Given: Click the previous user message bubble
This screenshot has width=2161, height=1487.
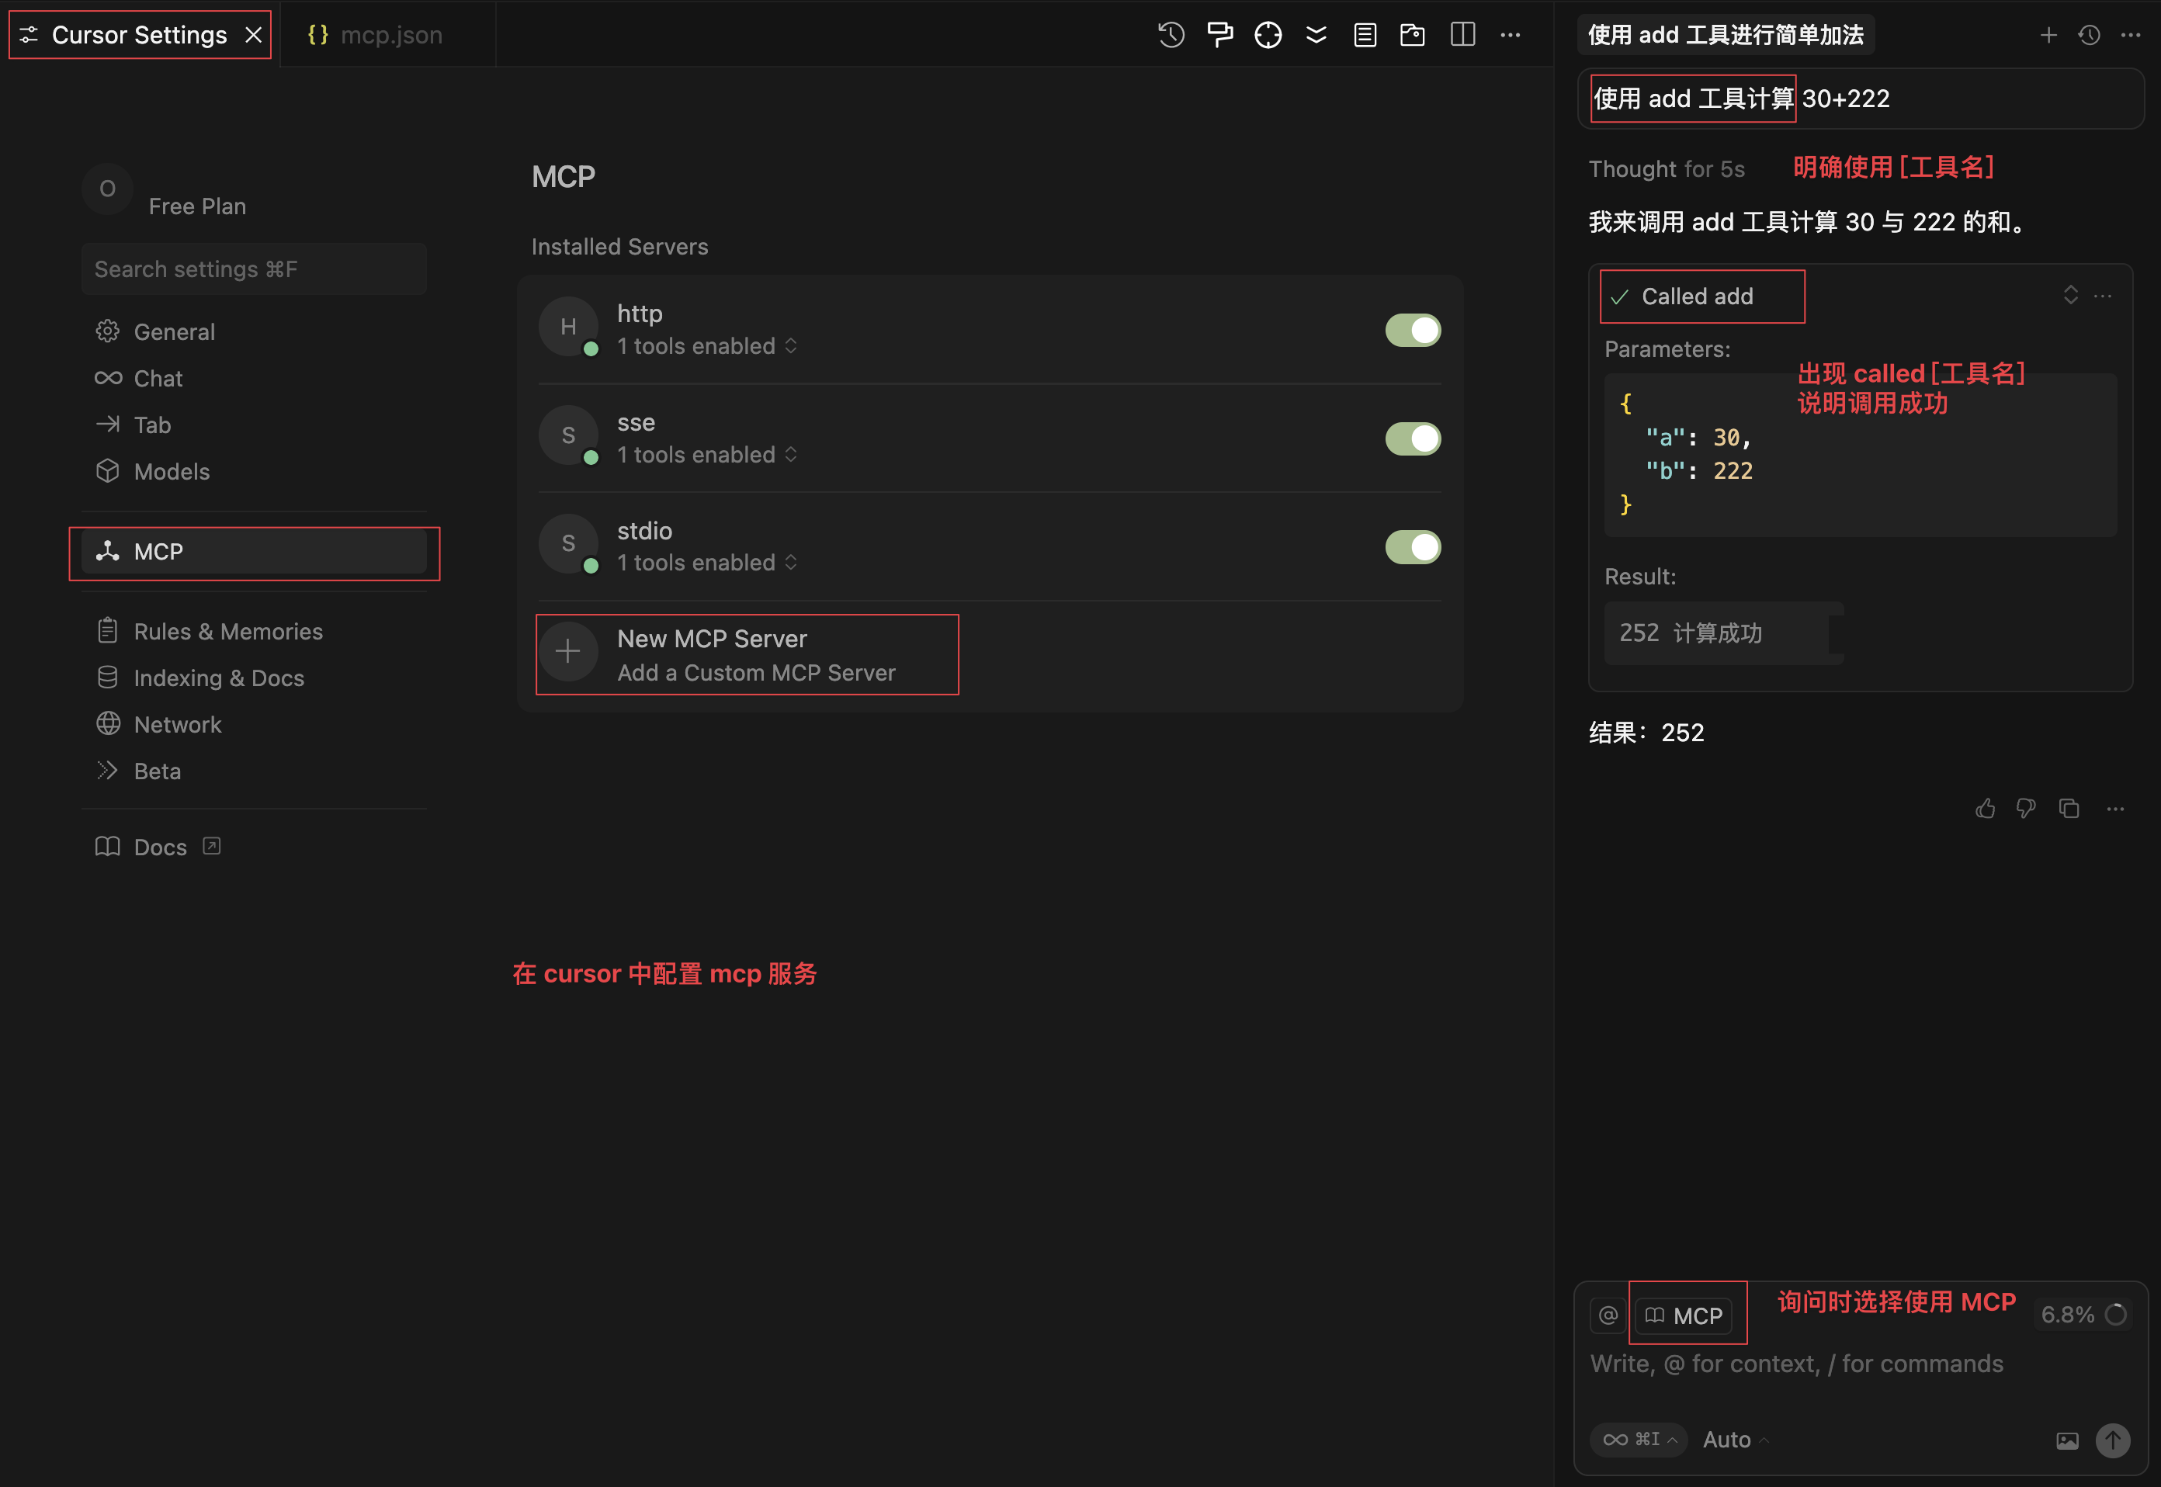Looking at the screenshot, I should pos(1860,98).
